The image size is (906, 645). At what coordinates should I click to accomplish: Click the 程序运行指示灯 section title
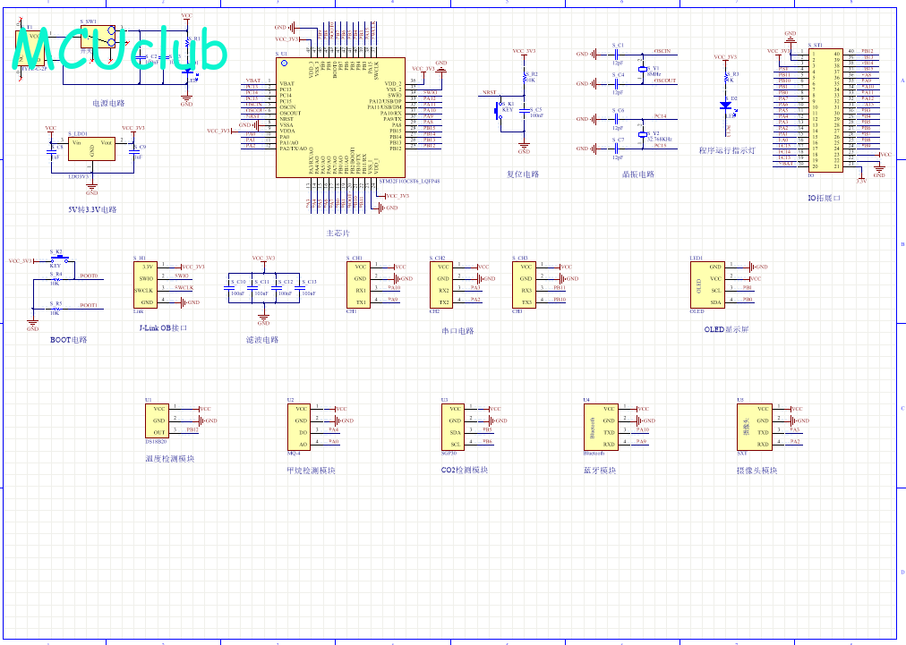pos(727,150)
